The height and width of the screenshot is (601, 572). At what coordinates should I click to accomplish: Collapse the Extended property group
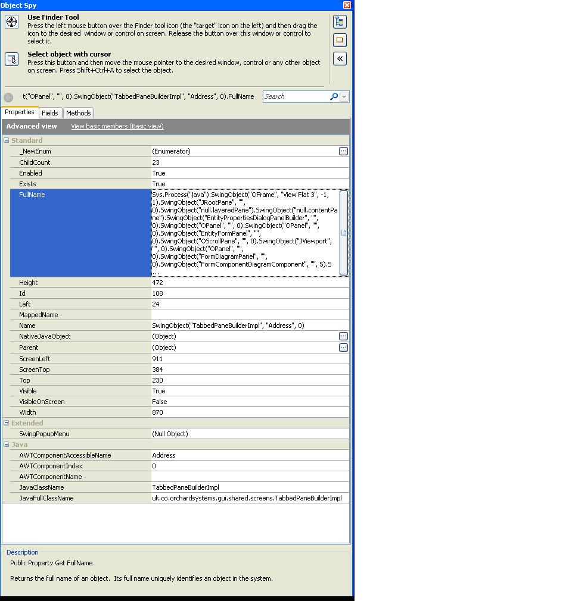[x=6, y=422]
